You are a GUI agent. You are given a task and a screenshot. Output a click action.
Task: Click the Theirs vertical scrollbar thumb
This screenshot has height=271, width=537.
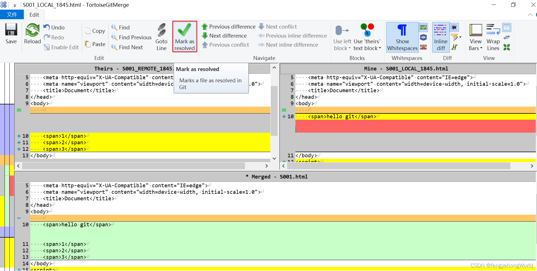tap(274, 111)
